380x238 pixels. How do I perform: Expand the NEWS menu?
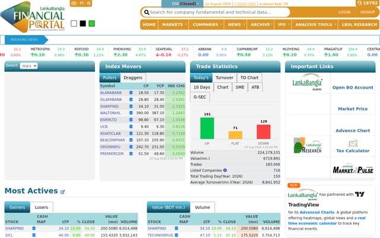click(236, 24)
